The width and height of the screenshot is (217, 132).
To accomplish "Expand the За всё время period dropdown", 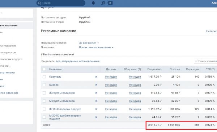I will click(89, 43).
